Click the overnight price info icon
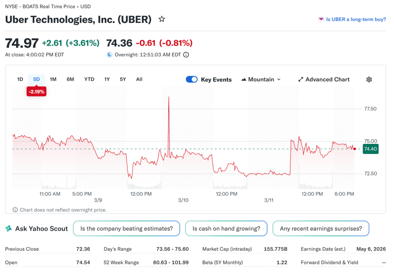 (x=186, y=54)
